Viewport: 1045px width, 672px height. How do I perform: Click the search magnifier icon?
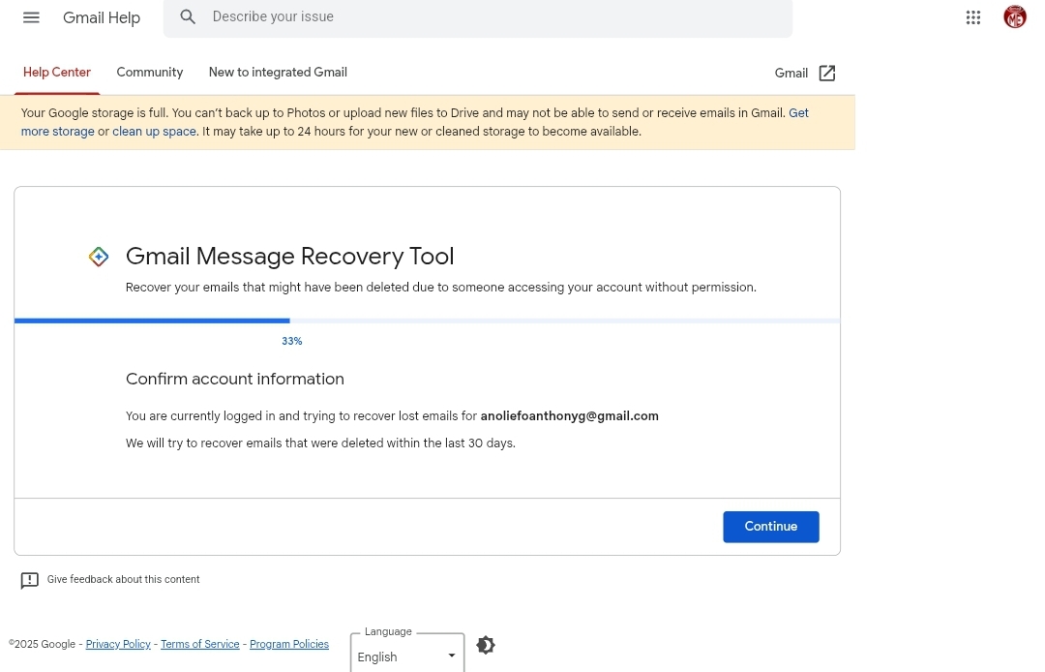pos(188,16)
